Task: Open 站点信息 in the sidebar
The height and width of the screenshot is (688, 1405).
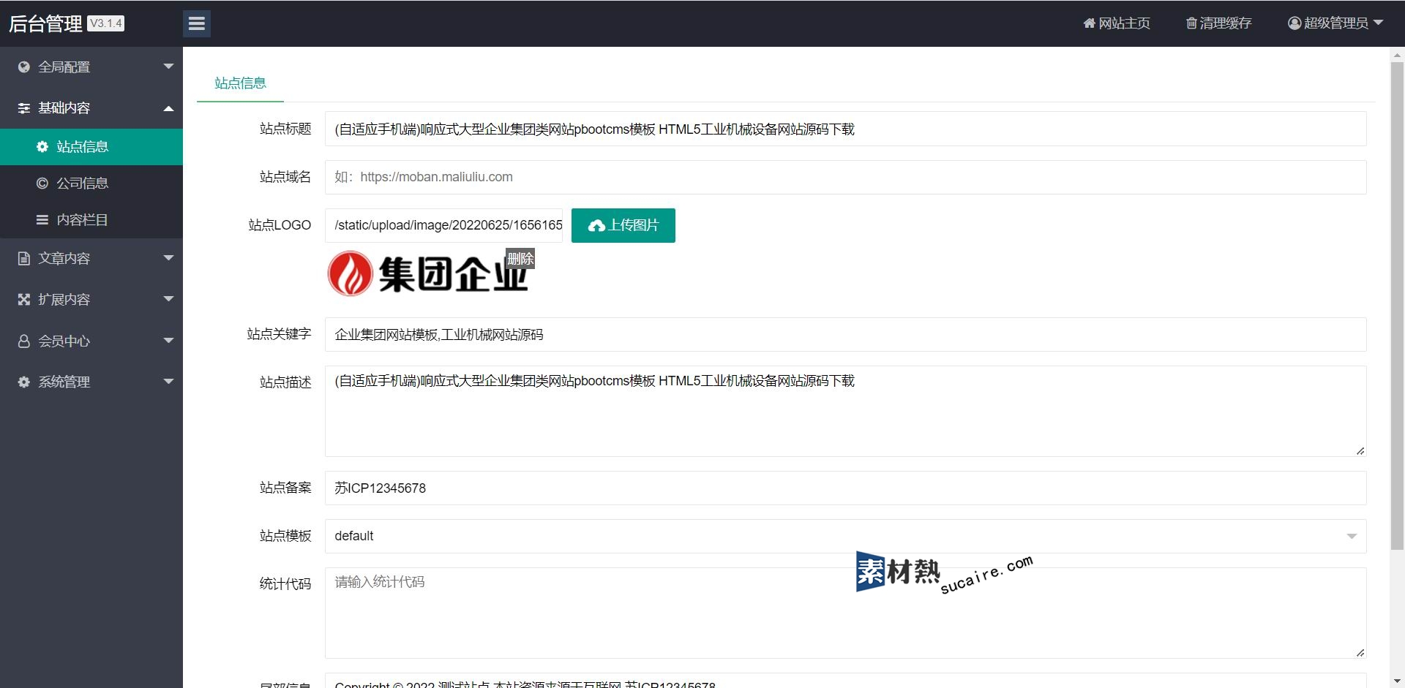Action: click(91, 147)
